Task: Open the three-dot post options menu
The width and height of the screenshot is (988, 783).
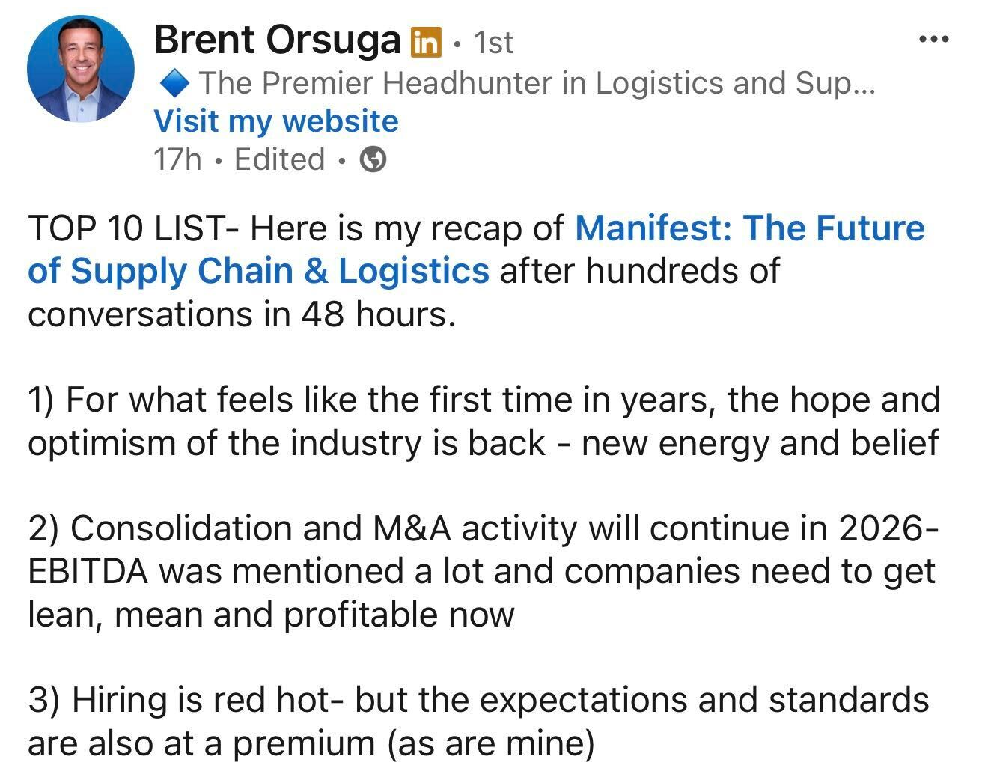Action: [x=933, y=39]
